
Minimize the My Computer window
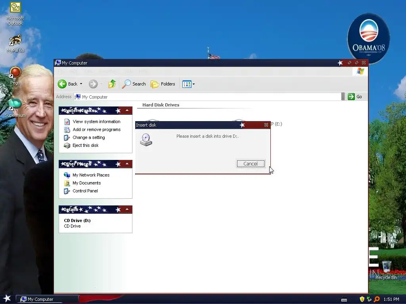[349, 63]
